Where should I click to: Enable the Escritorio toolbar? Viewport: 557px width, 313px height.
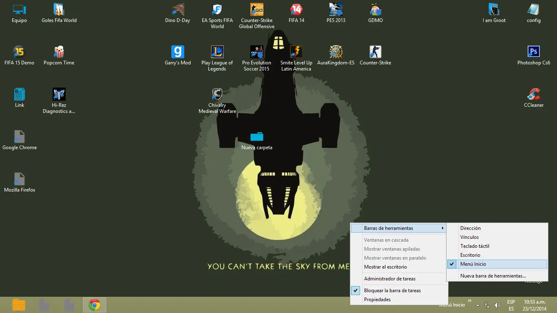point(497,255)
